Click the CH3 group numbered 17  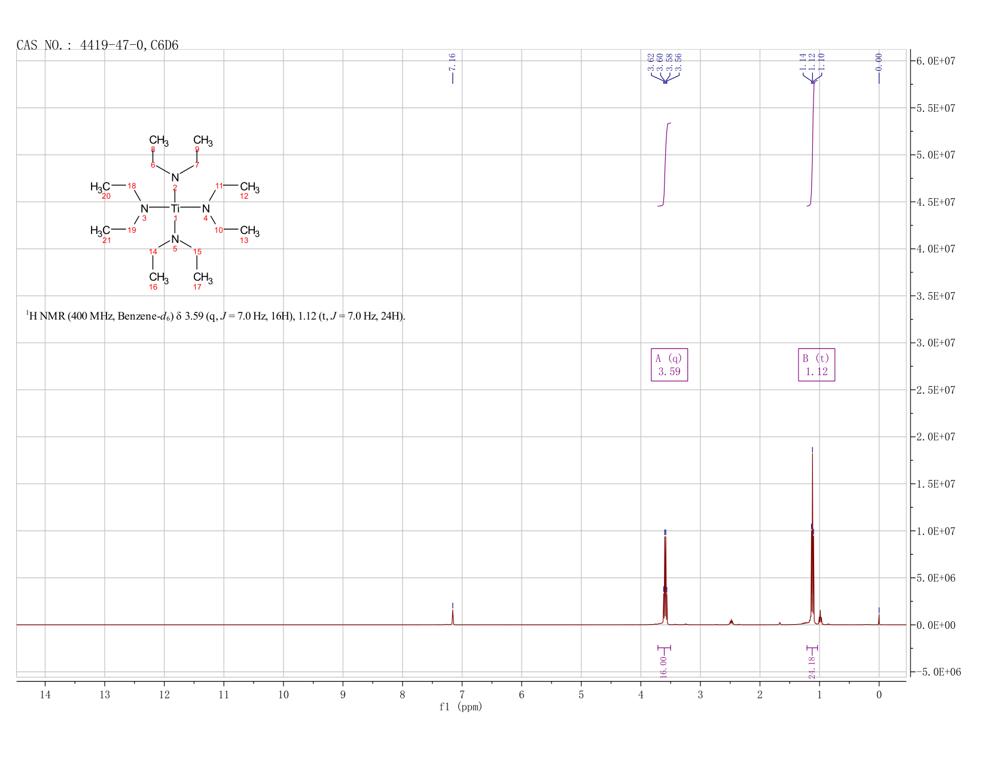point(203,278)
